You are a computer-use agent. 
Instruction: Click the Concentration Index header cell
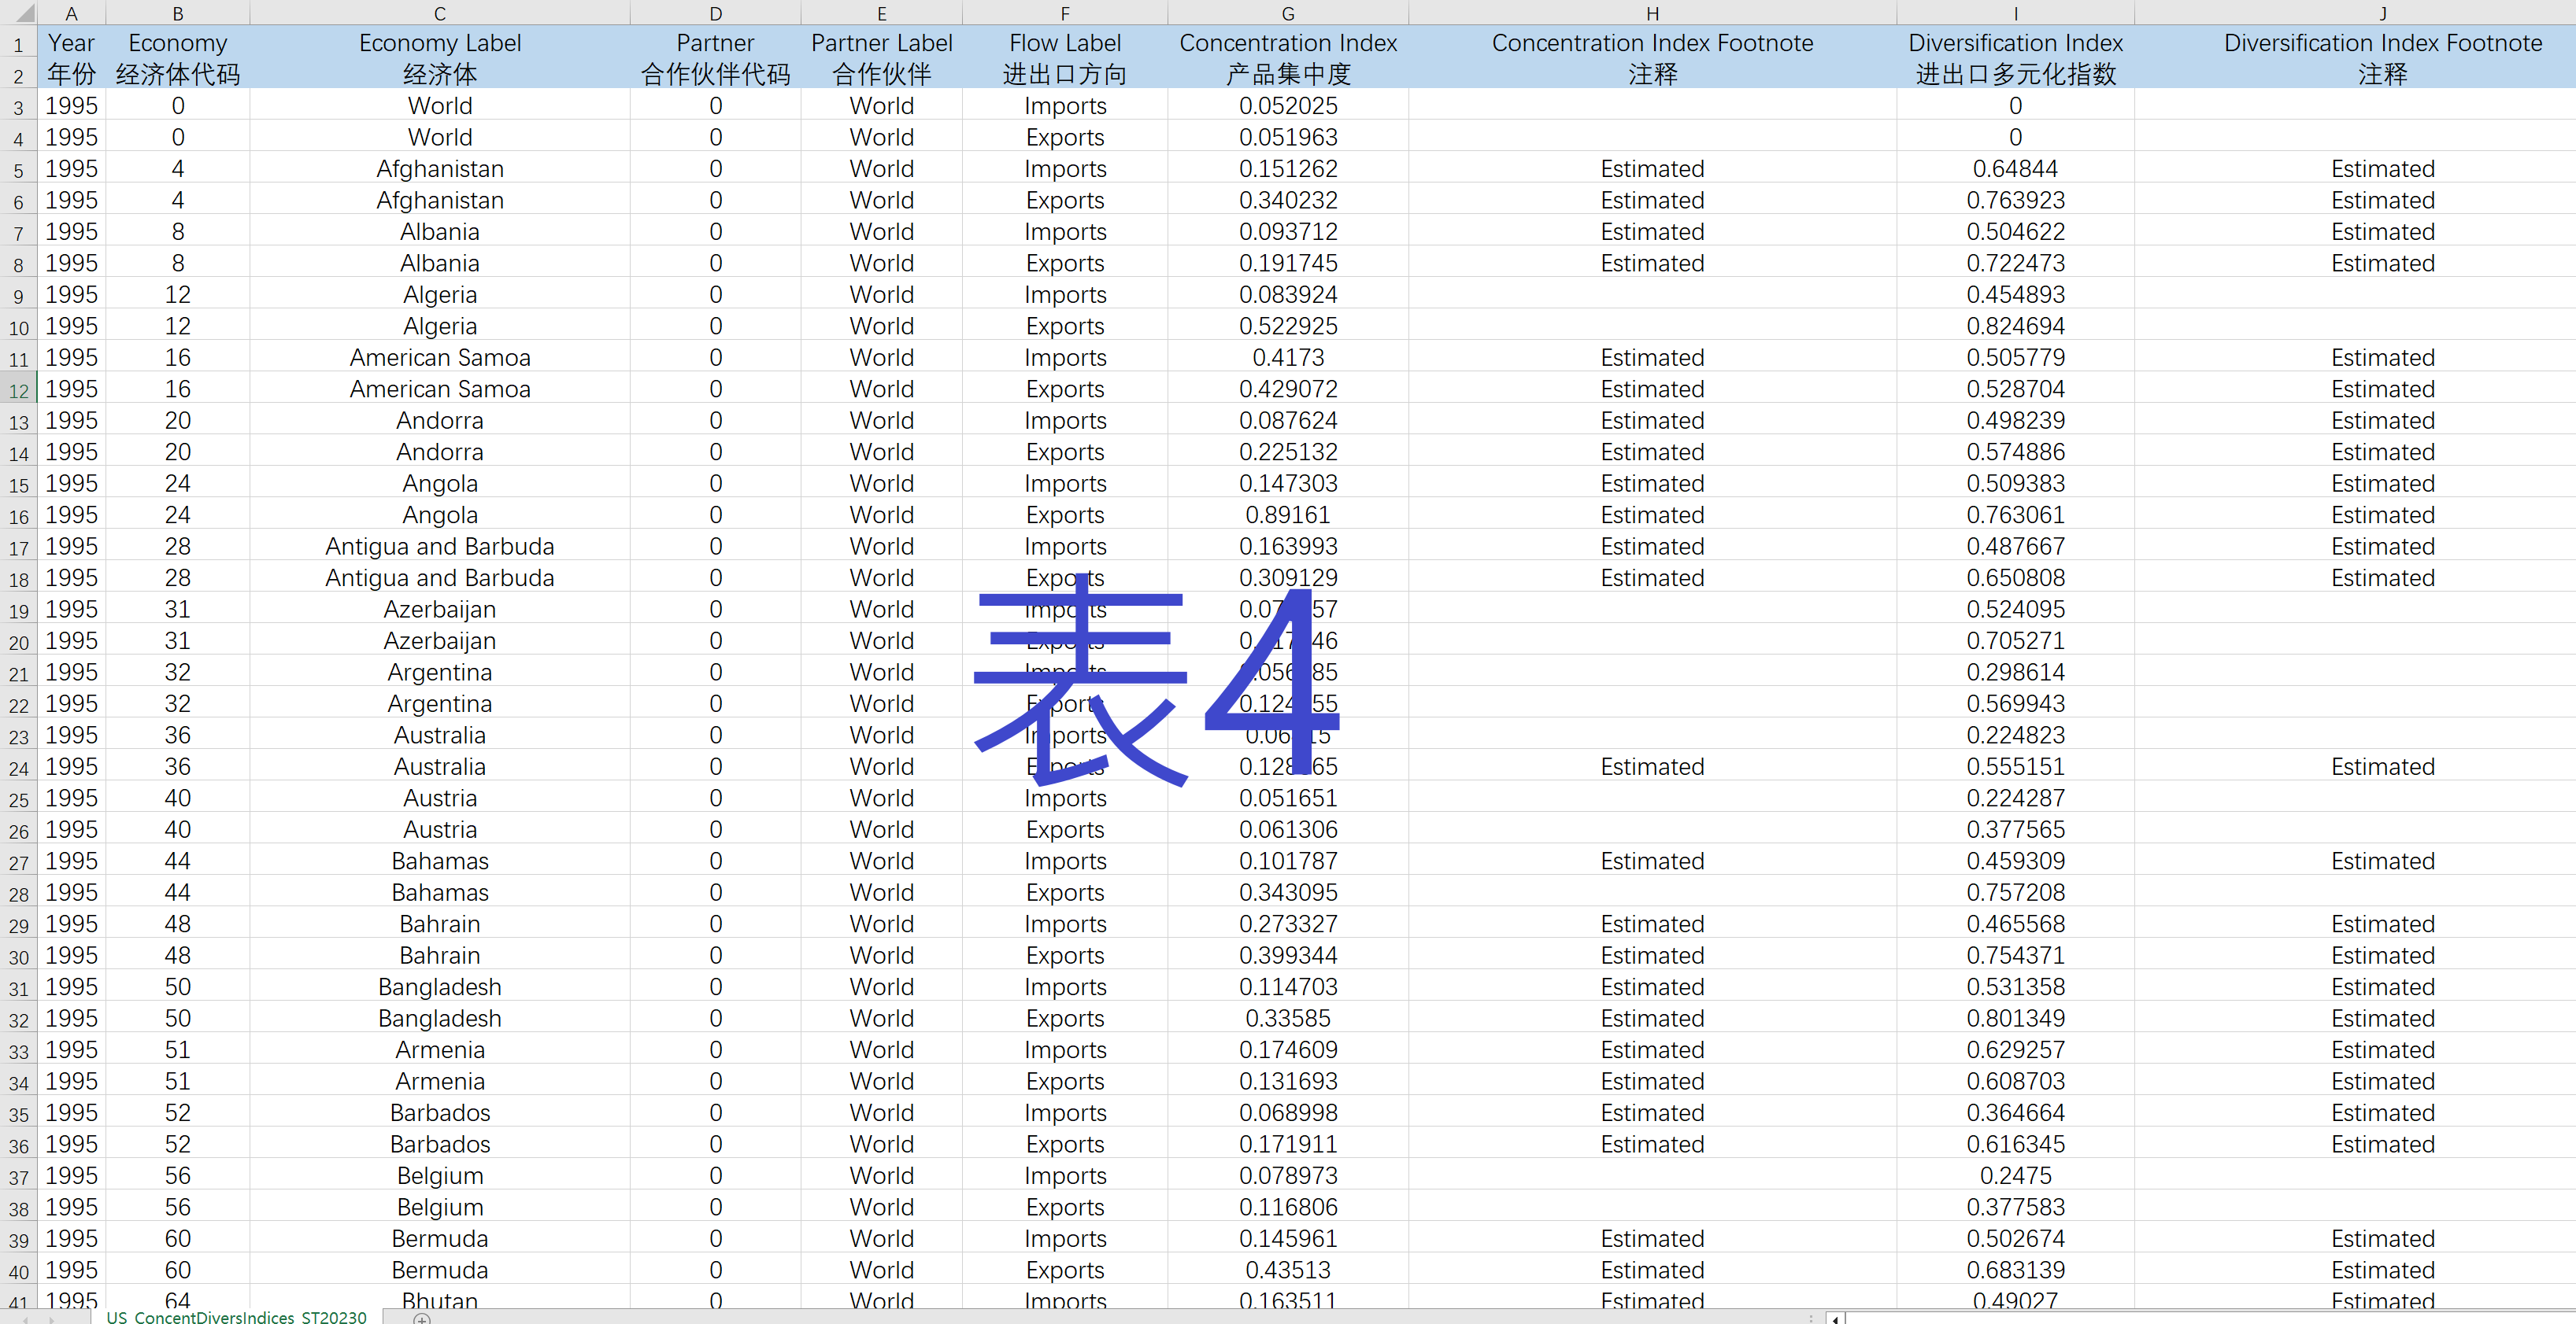[x=1287, y=44]
